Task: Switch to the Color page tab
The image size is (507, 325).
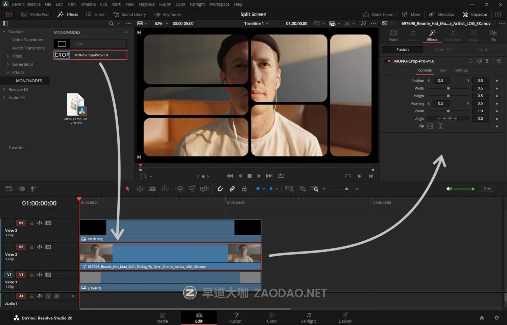Action: click(x=272, y=318)
